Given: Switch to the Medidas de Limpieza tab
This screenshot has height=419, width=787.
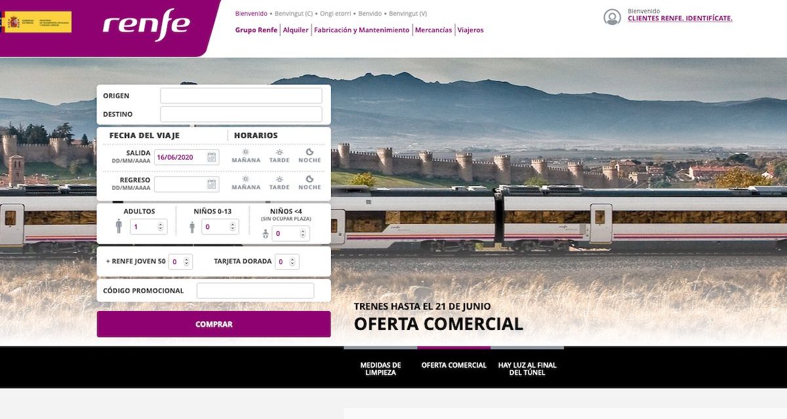Looking at the screenshot, I should 380,369.
